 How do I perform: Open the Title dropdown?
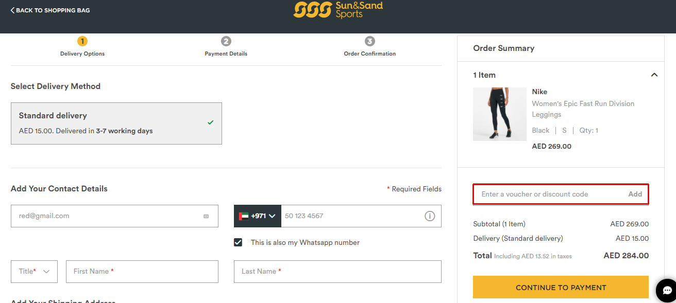point(34,272)
